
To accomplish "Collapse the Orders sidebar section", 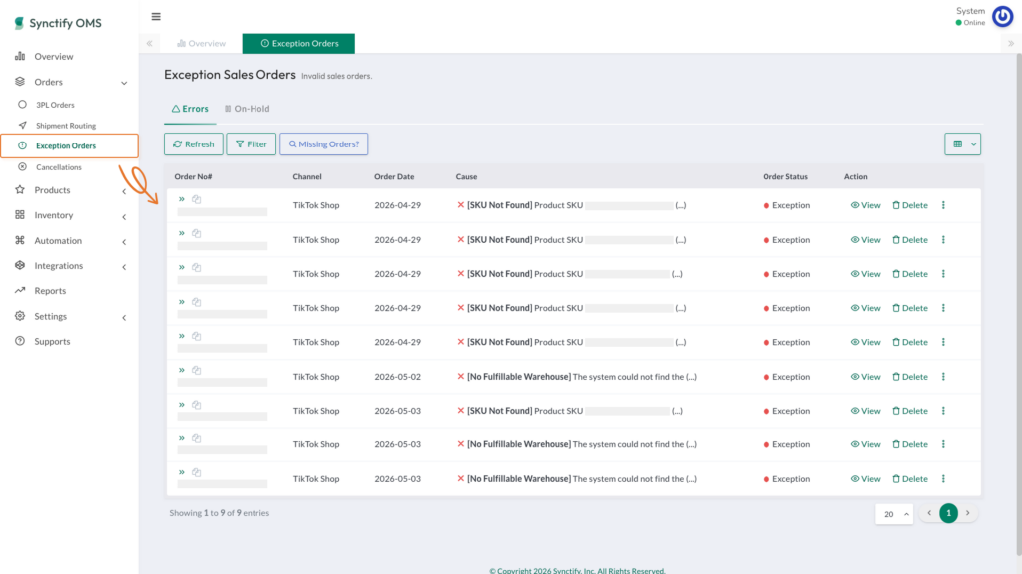I will coord(123,83).
